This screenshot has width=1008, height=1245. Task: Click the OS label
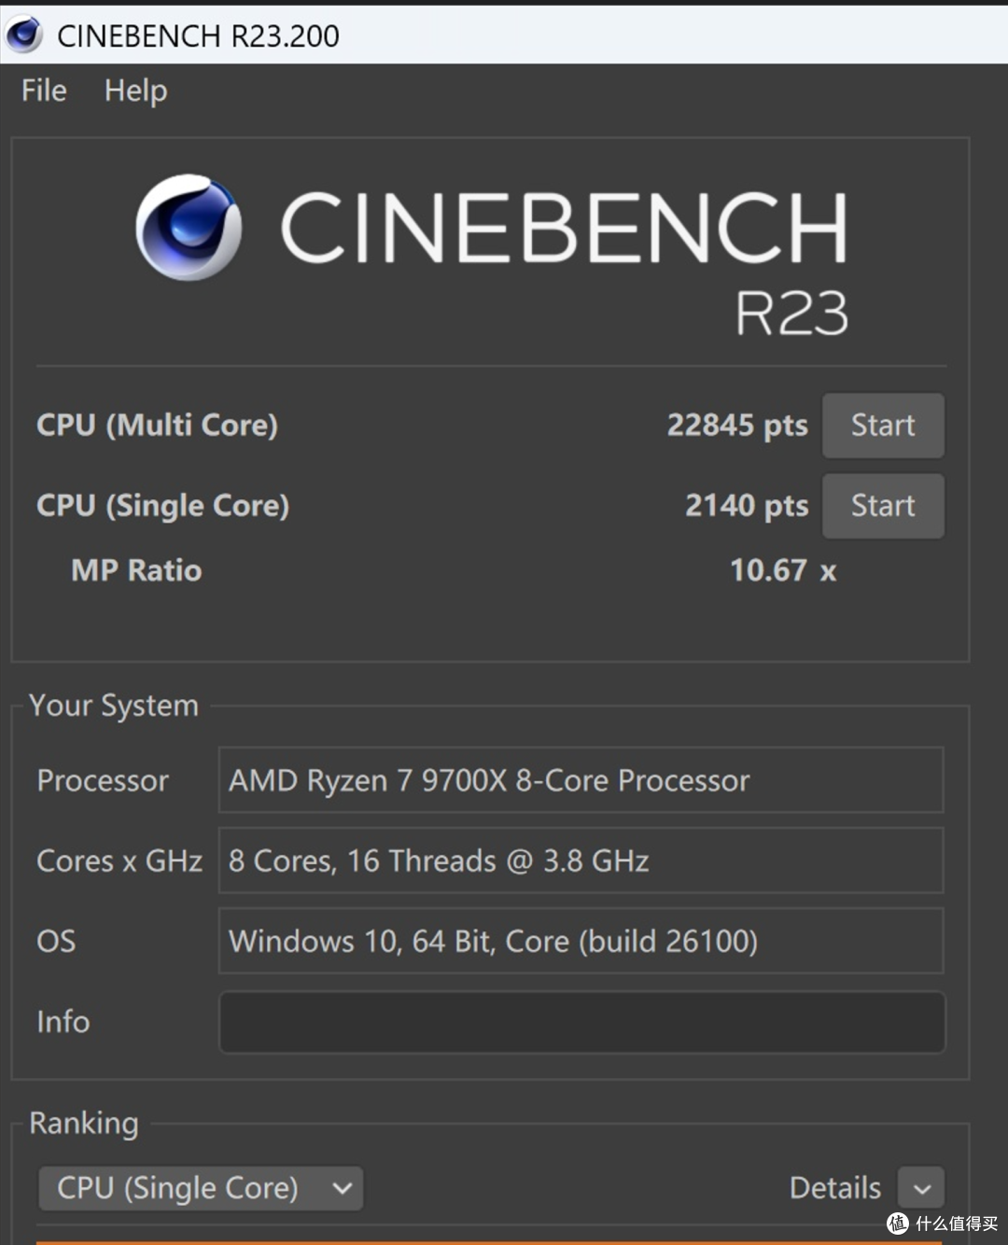56,941
